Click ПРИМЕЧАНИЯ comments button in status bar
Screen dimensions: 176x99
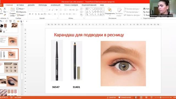[125, 98]
